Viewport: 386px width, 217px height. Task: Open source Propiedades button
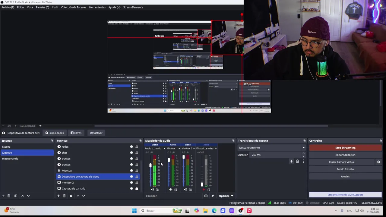pos(55,133)
